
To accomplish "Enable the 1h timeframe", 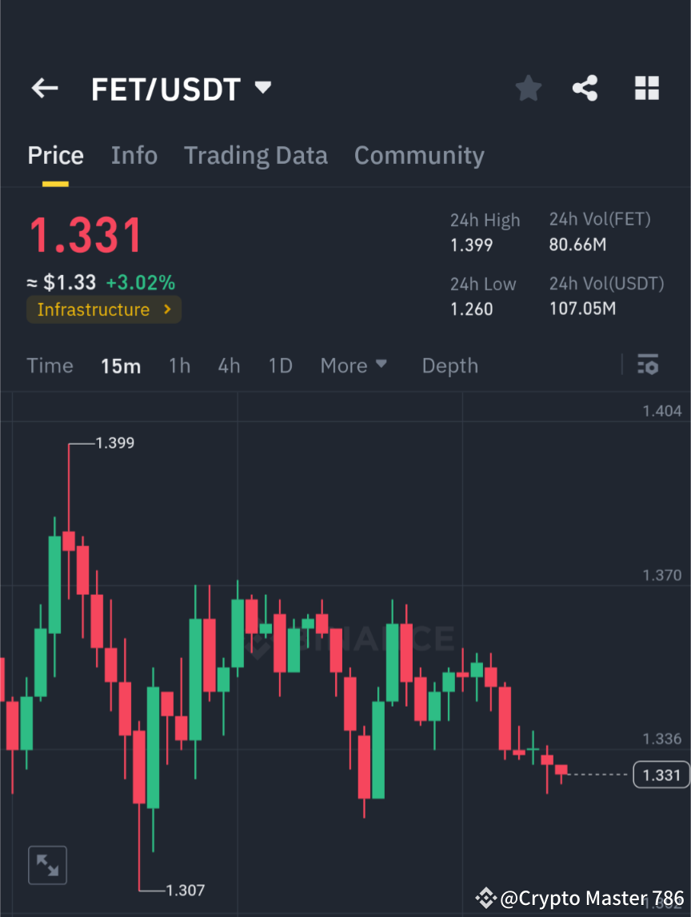I will click(x=179, y=365).
